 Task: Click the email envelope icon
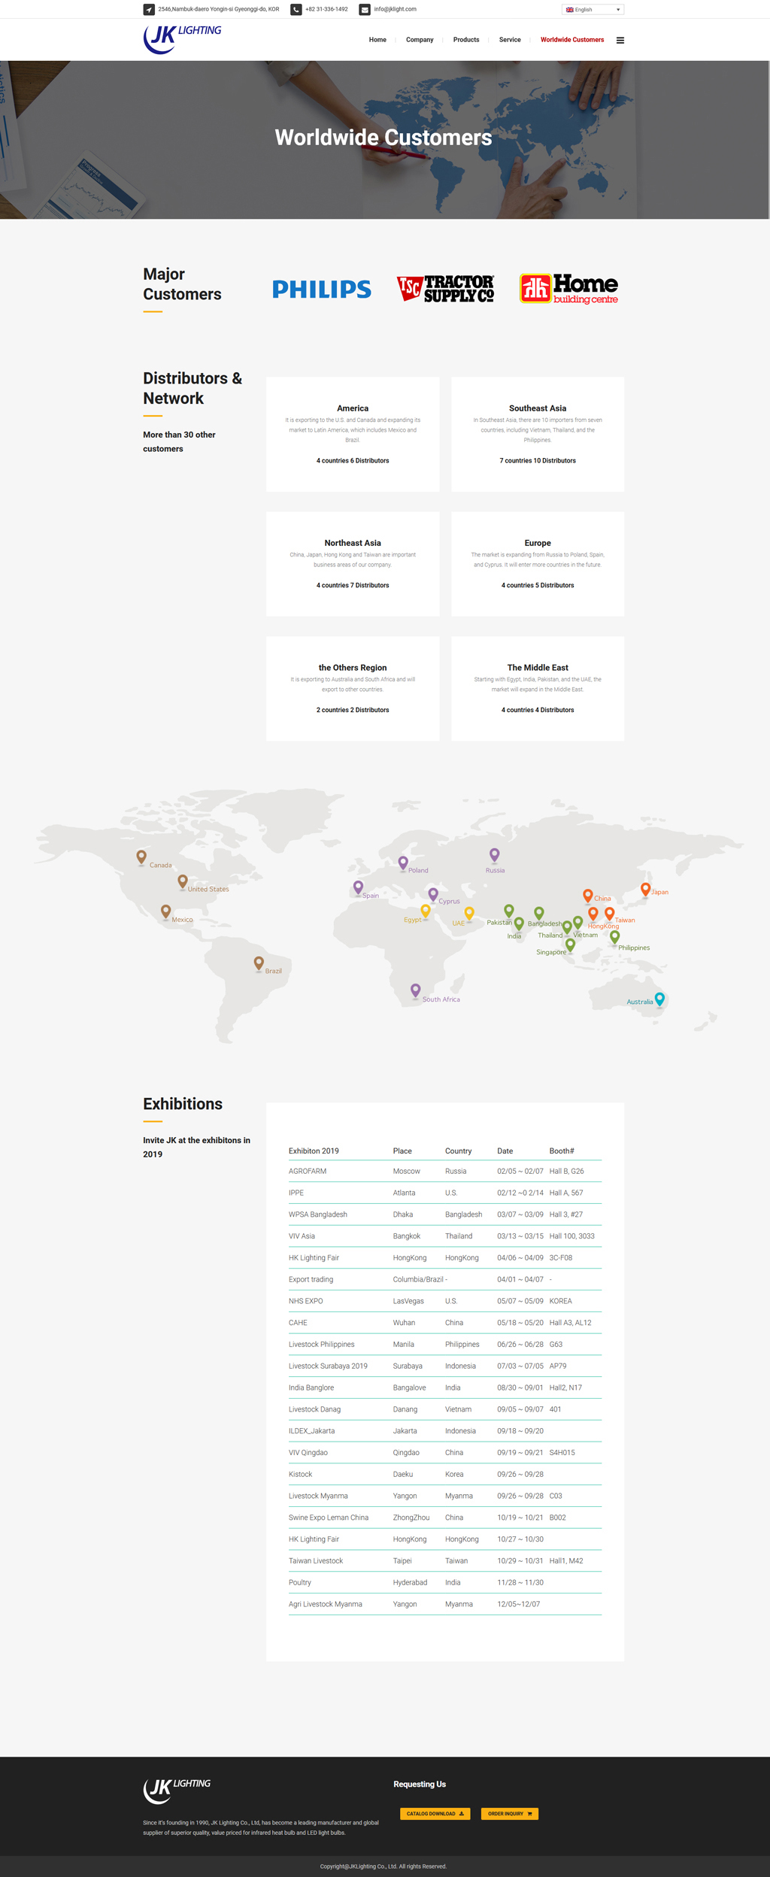coord(365,10)
